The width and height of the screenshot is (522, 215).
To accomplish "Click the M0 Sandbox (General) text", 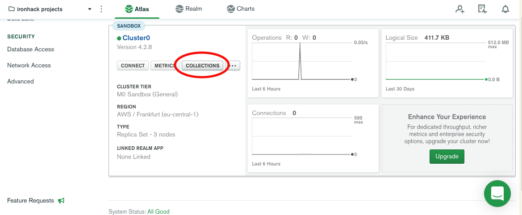I will click(147, 95).
